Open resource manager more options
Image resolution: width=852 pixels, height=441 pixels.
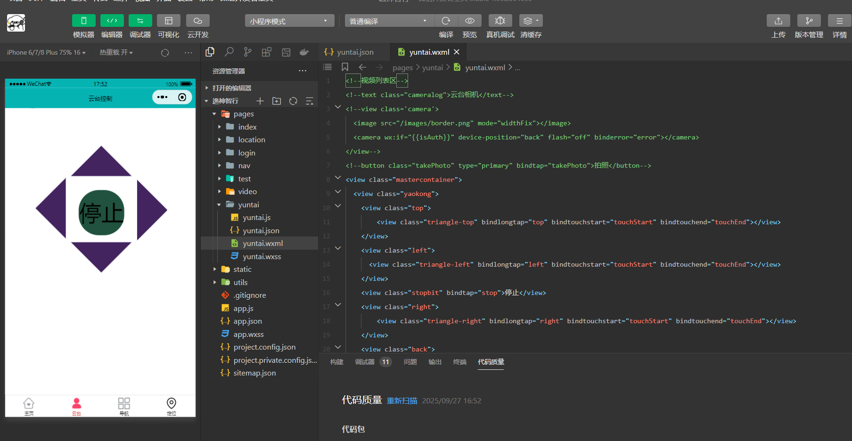click(303, 71)
